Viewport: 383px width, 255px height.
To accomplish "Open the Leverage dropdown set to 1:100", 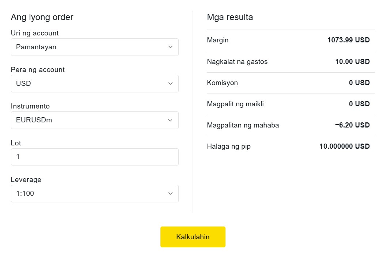I will pos(95,194).
